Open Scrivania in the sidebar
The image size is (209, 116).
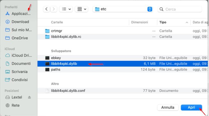[19, 72]
